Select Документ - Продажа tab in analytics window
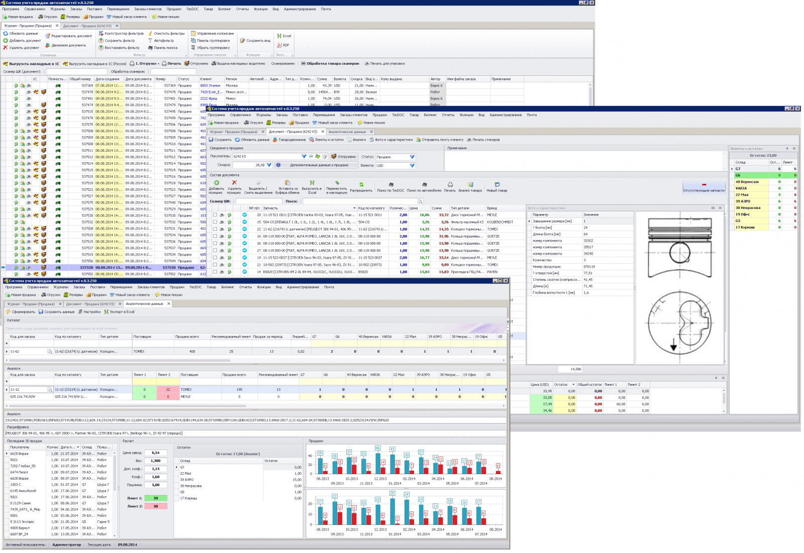This screenshot has width=804, height=553. tap(90, 304)
